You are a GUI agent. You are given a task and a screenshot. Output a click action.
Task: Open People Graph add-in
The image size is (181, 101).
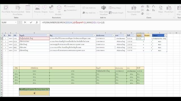116,13
